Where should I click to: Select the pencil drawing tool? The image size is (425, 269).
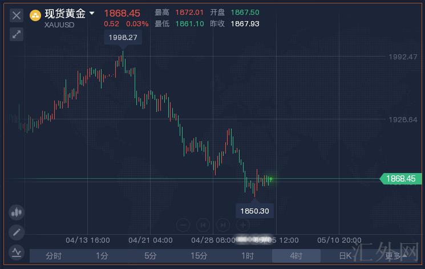click(x=16, y=232)
